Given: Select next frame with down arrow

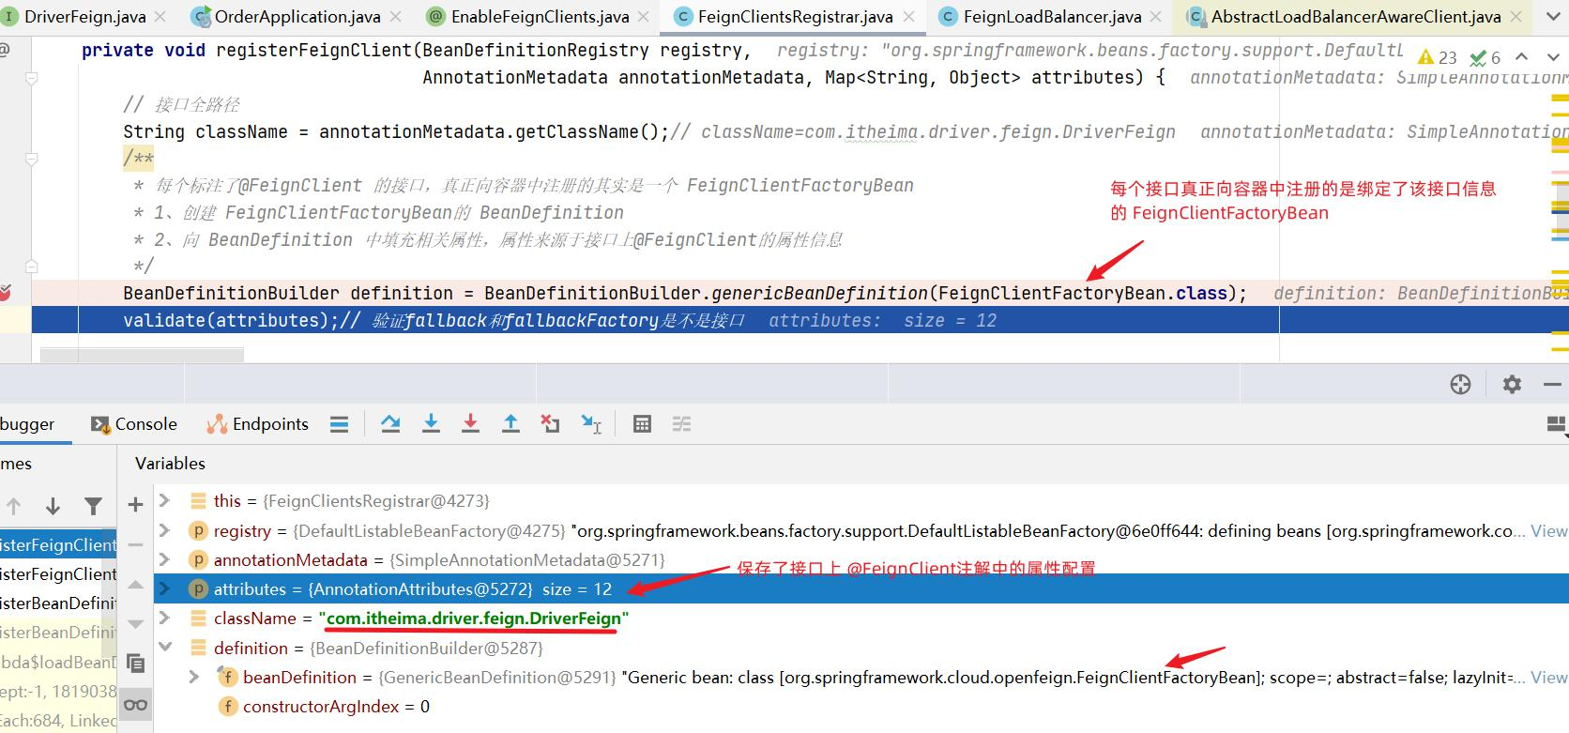Looking at the screenshot, I should tap(53, 507).
